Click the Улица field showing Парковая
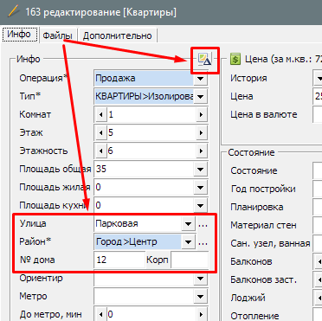The image size is (322, 321). [x=138, y=224]
